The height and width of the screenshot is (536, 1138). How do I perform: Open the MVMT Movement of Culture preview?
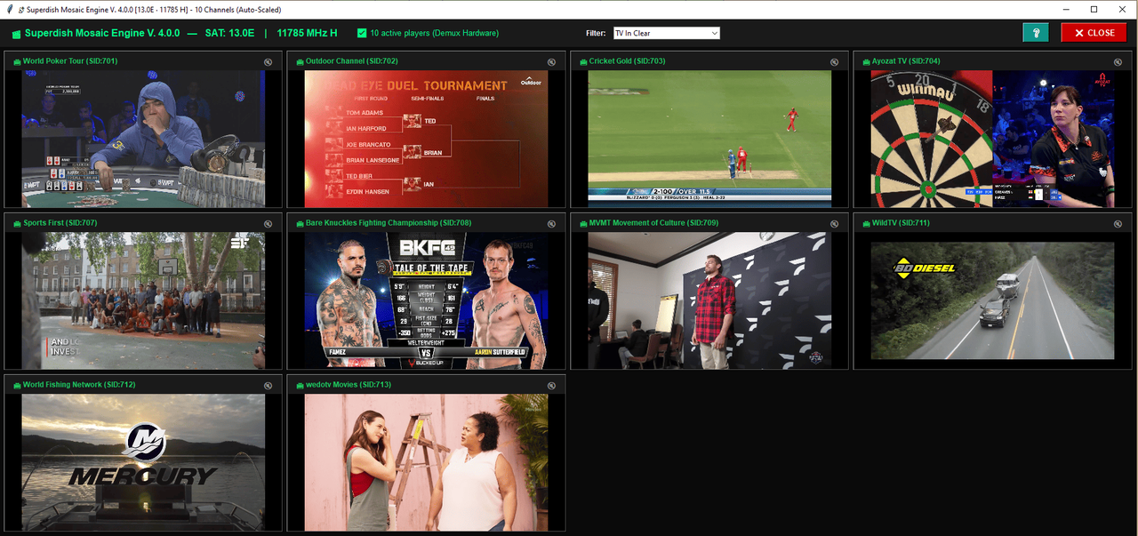point(709,301)
